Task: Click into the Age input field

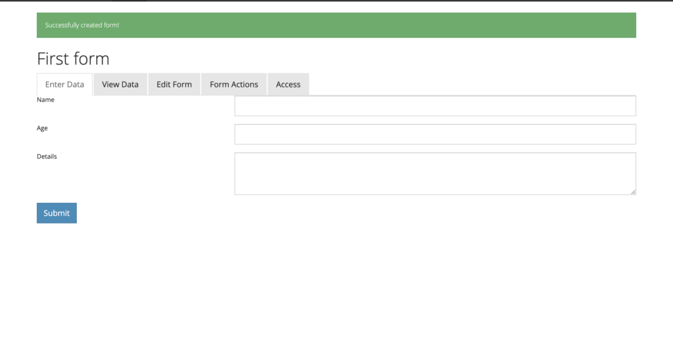Action: tap(435, 134)
